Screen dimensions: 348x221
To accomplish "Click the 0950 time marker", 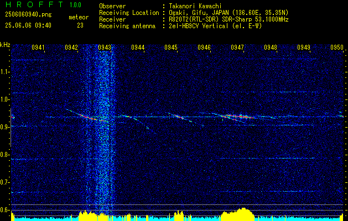I will [x=337, y=47].
